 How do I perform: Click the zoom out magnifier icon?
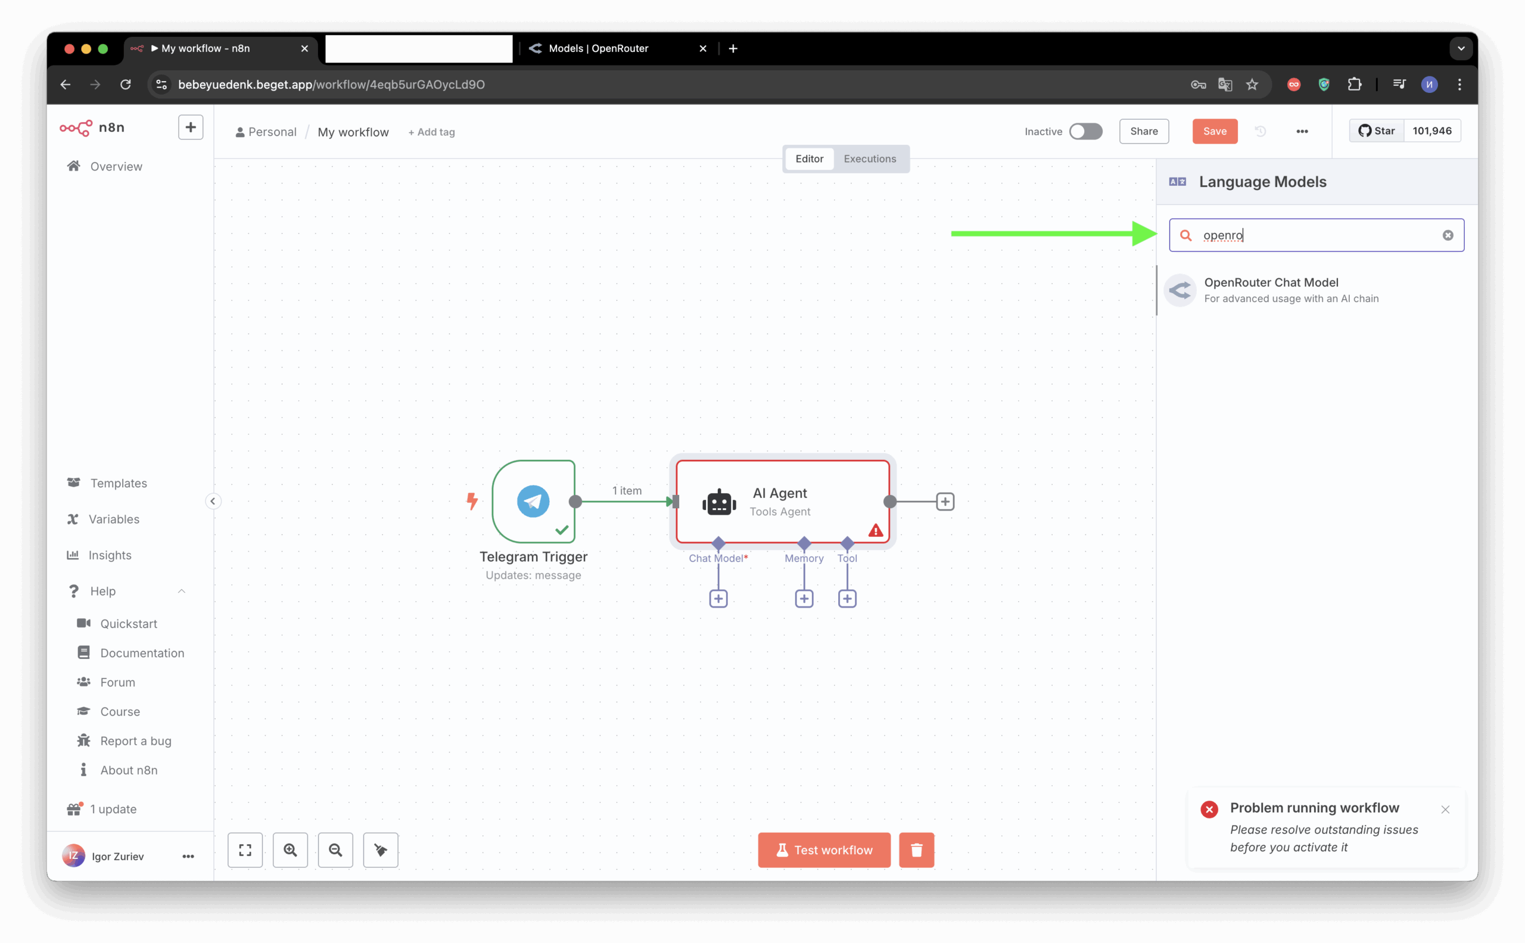[x=335, y=849]
